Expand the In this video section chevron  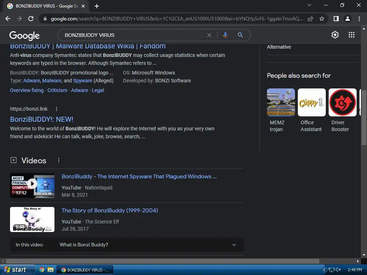click(234, 245)
